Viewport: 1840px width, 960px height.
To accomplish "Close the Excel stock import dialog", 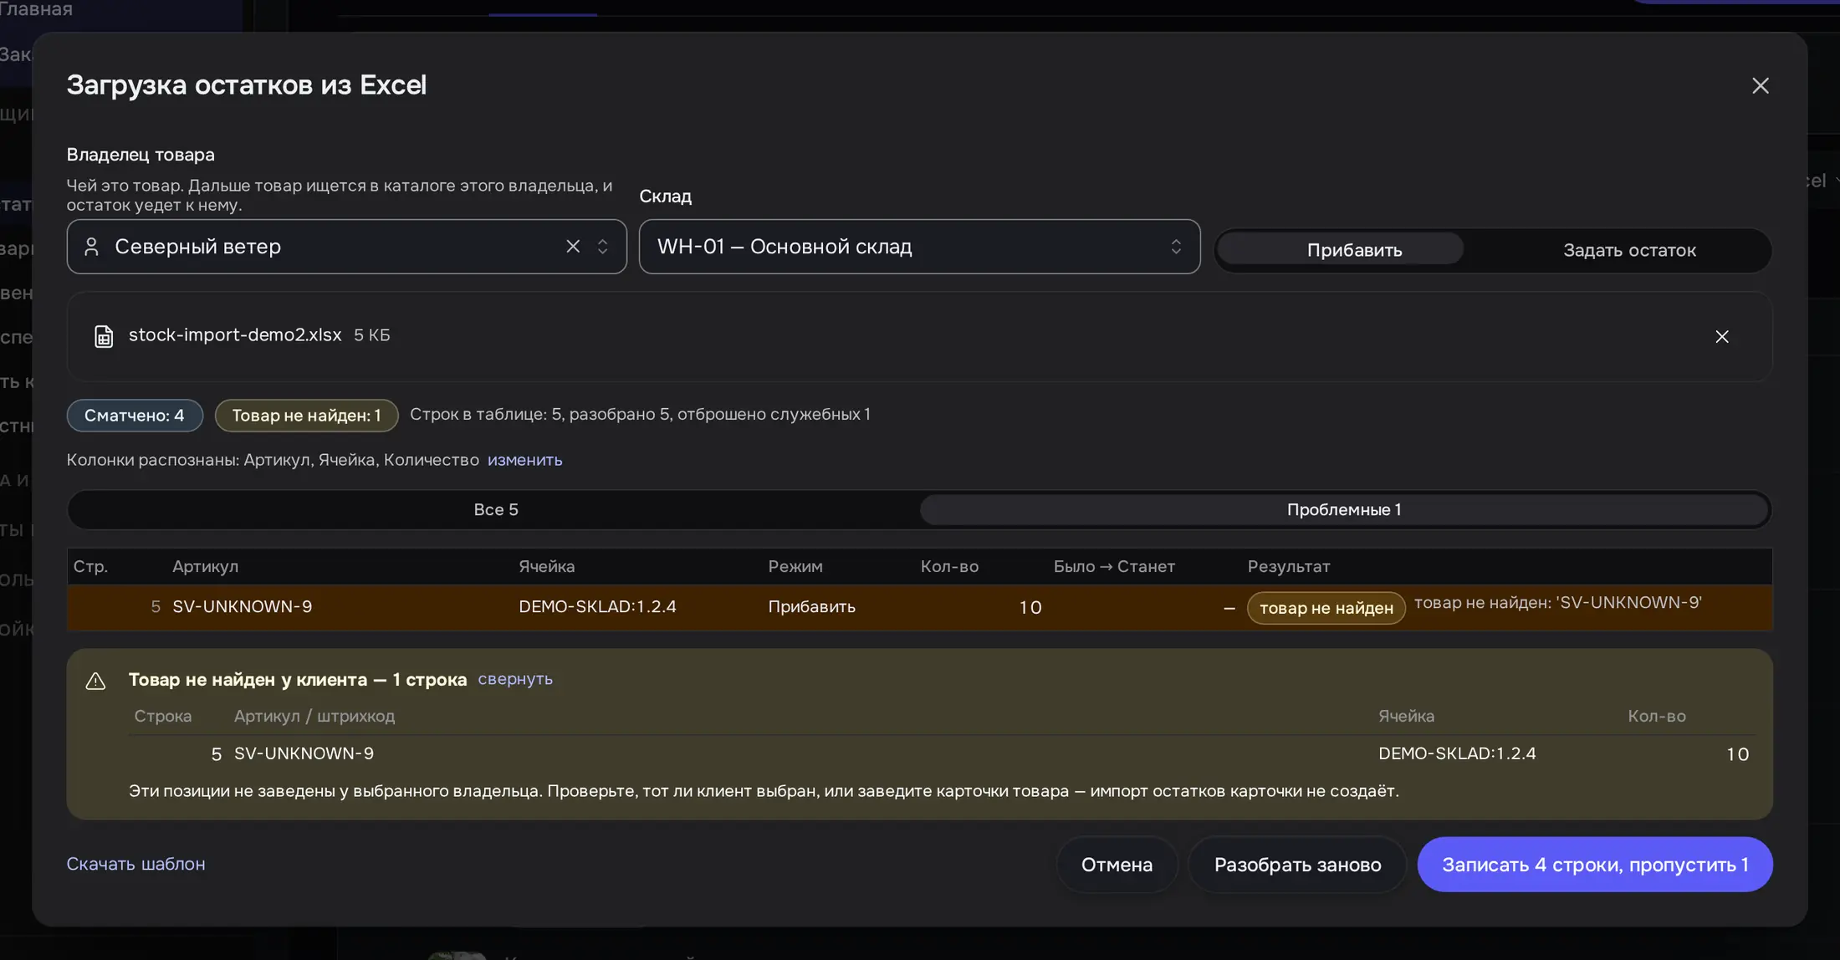I will (1760, 85).
